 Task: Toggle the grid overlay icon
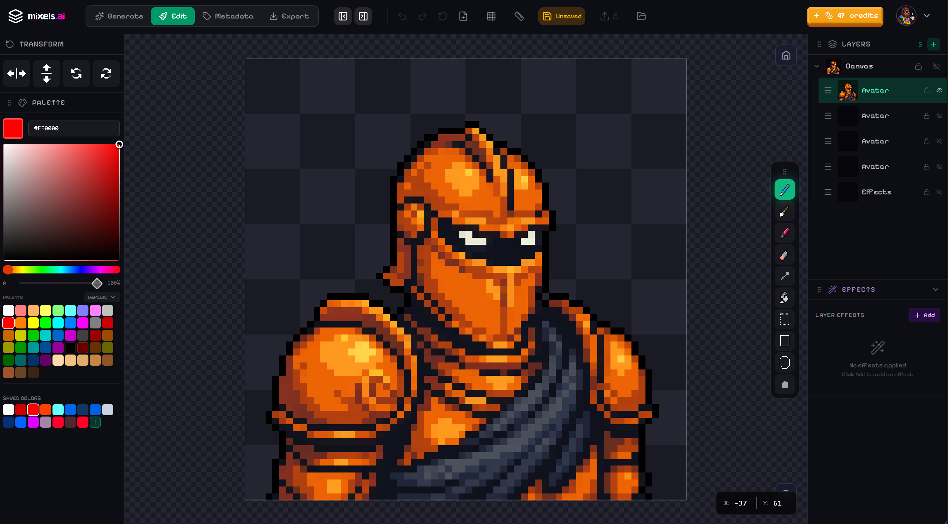[491, 16]
